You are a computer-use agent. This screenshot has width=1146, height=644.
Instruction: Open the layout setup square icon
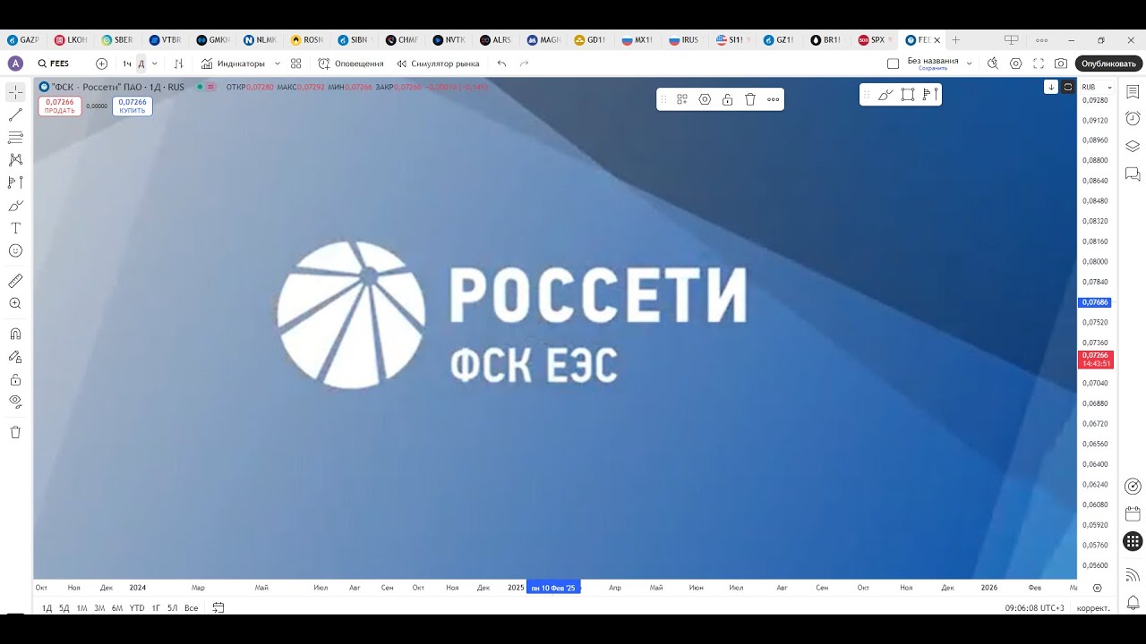click(x=893, y=64)
